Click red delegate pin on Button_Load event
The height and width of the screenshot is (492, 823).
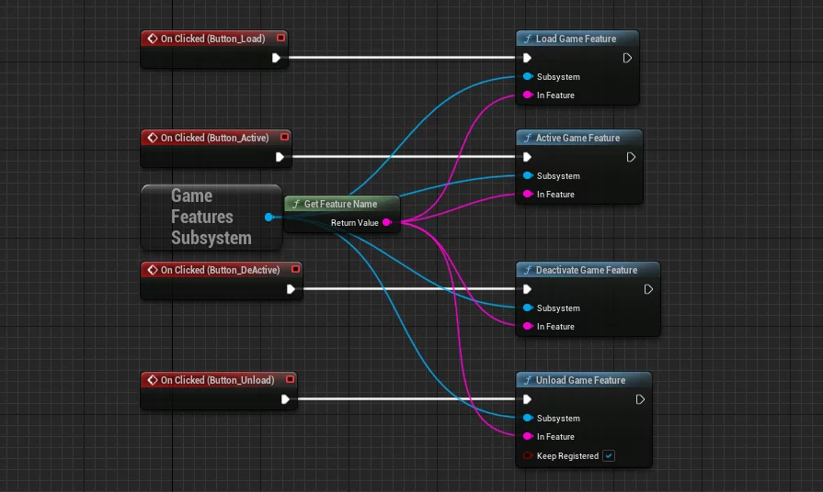coord(280,39)
